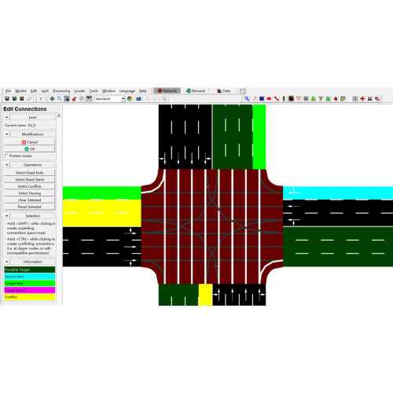
Task: Click the highlighted edit viewport icon
Action: pos(67,98)
